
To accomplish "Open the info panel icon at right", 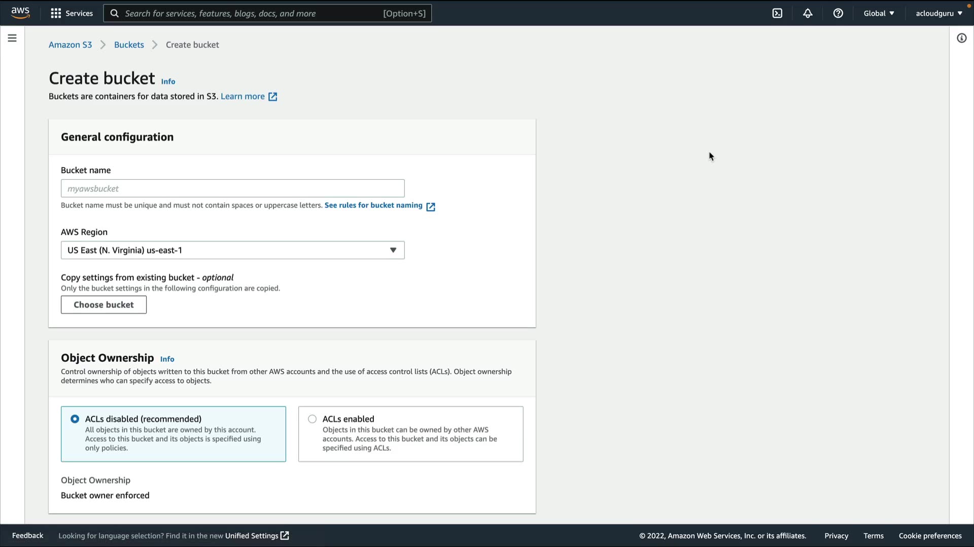I will coord(961,38).
